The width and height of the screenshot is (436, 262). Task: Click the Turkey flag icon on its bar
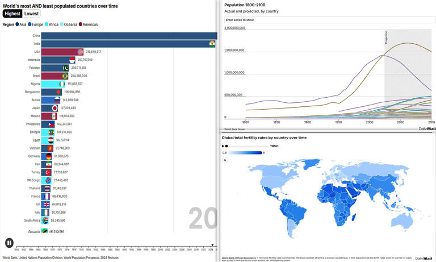48,172
